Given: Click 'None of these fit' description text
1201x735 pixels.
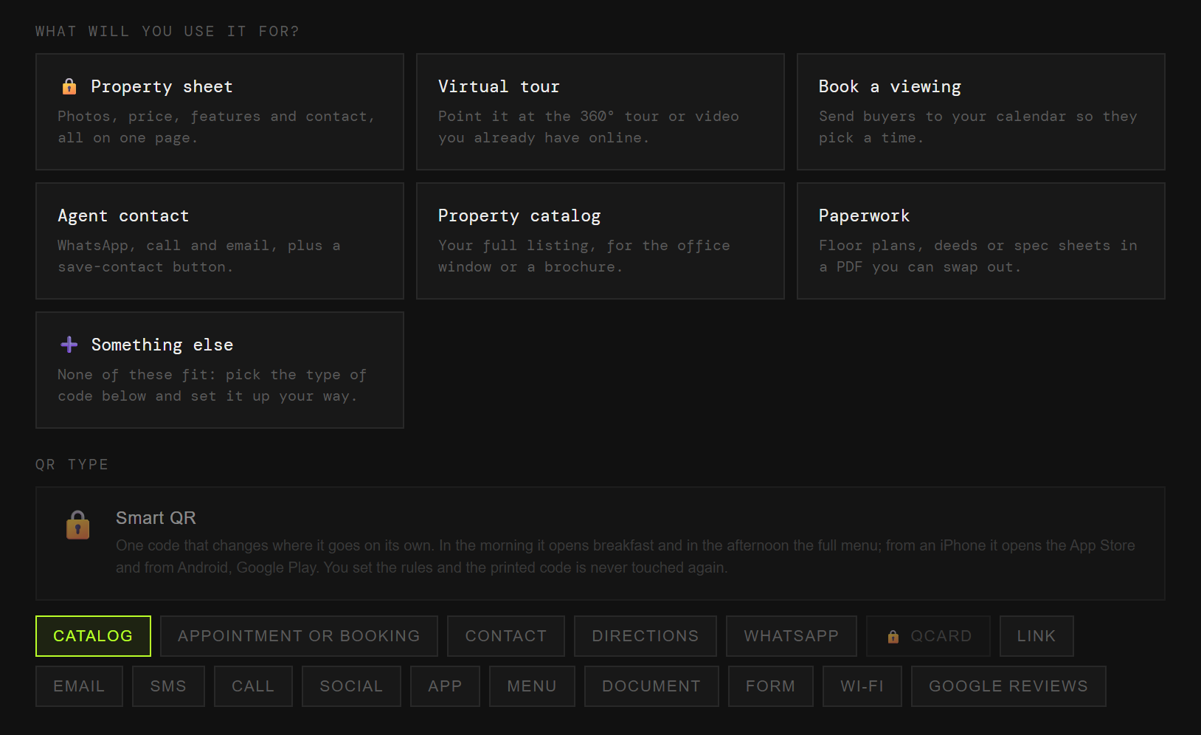Looking at the screenshot, I should coord(212,385).
